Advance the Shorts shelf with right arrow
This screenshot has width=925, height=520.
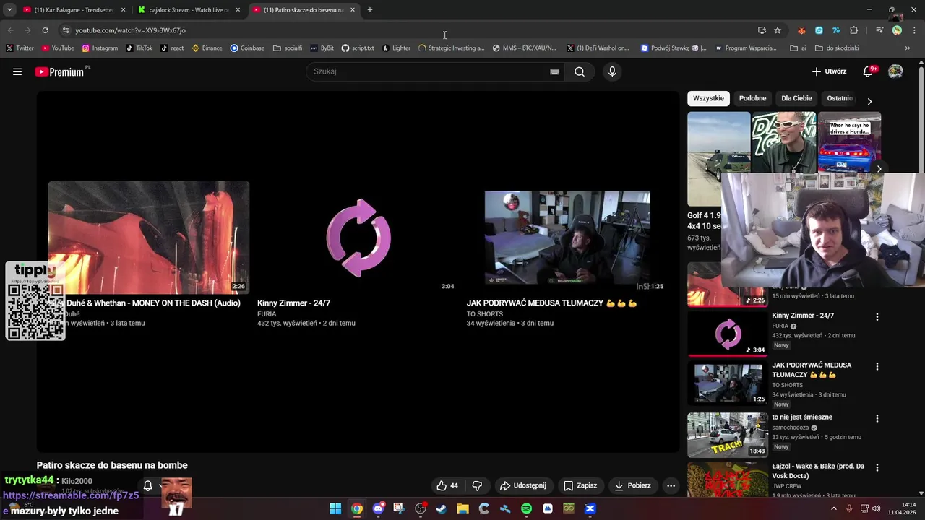pos(879,169)
